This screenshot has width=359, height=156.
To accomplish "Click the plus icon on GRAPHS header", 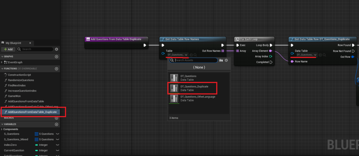I will click(x=56, y=56).
